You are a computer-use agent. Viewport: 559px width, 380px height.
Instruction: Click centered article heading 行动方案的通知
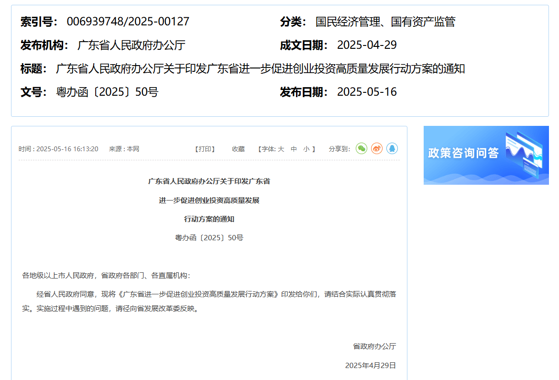click(209, 219)
